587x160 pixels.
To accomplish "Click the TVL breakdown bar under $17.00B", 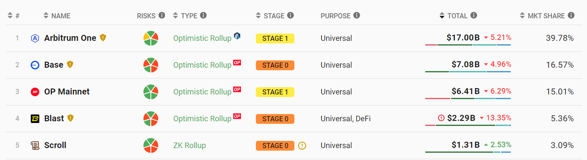I will click(468, 45).
